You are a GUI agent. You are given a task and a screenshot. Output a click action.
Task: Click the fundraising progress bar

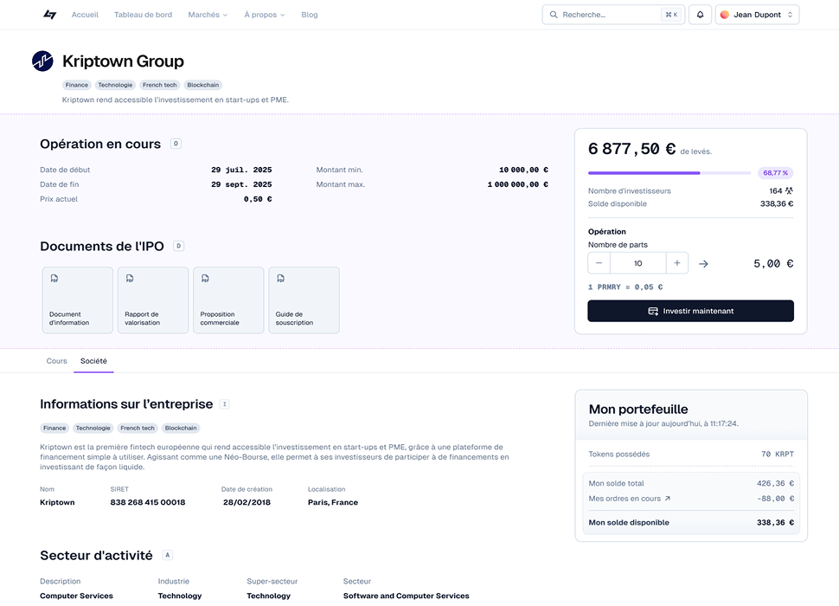pyautogui.click(x=669, y=173)
